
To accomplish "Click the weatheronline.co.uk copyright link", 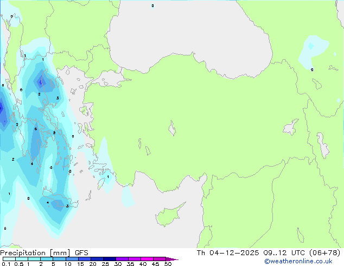I will tap(298, 261).
